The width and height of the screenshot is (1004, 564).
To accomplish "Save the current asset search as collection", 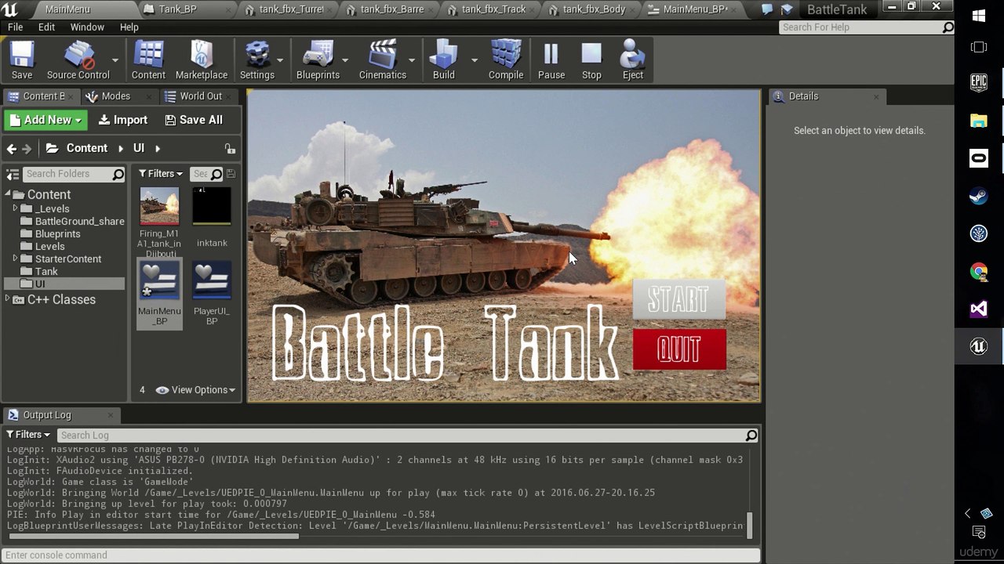I will 231,174.
